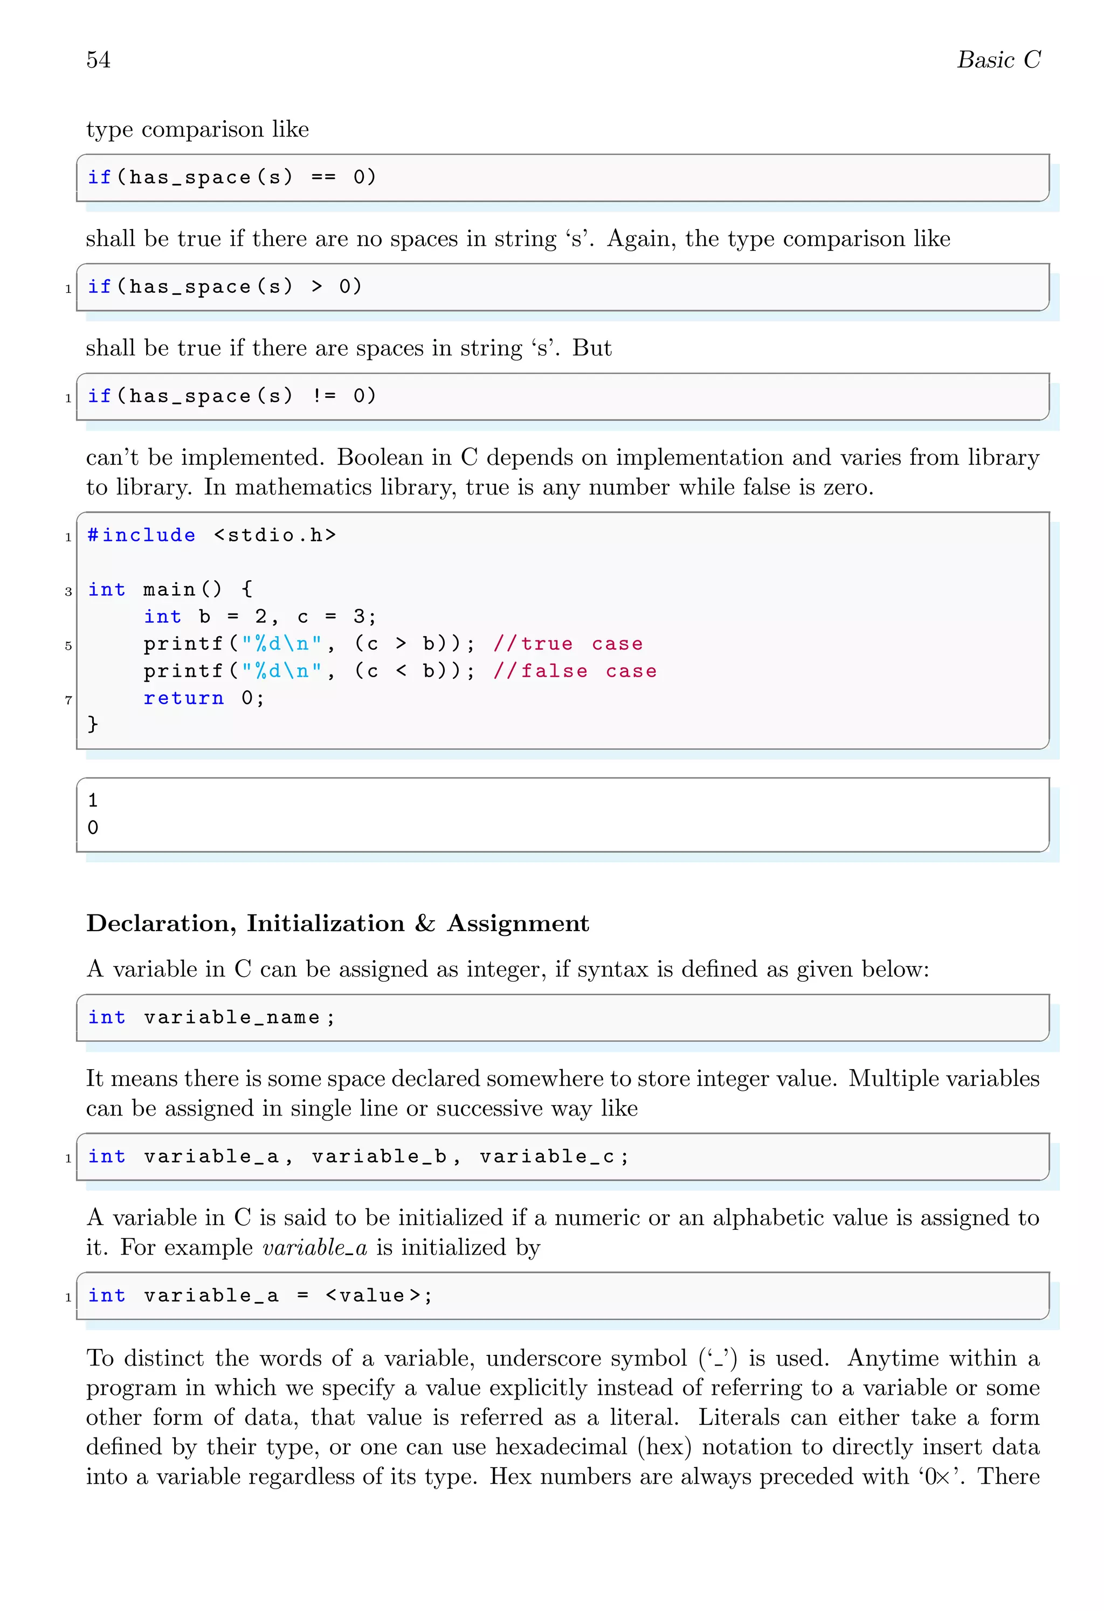Click the 'int main() {' line
Screen dimensions: 1104x1611
tap(170, 590)
